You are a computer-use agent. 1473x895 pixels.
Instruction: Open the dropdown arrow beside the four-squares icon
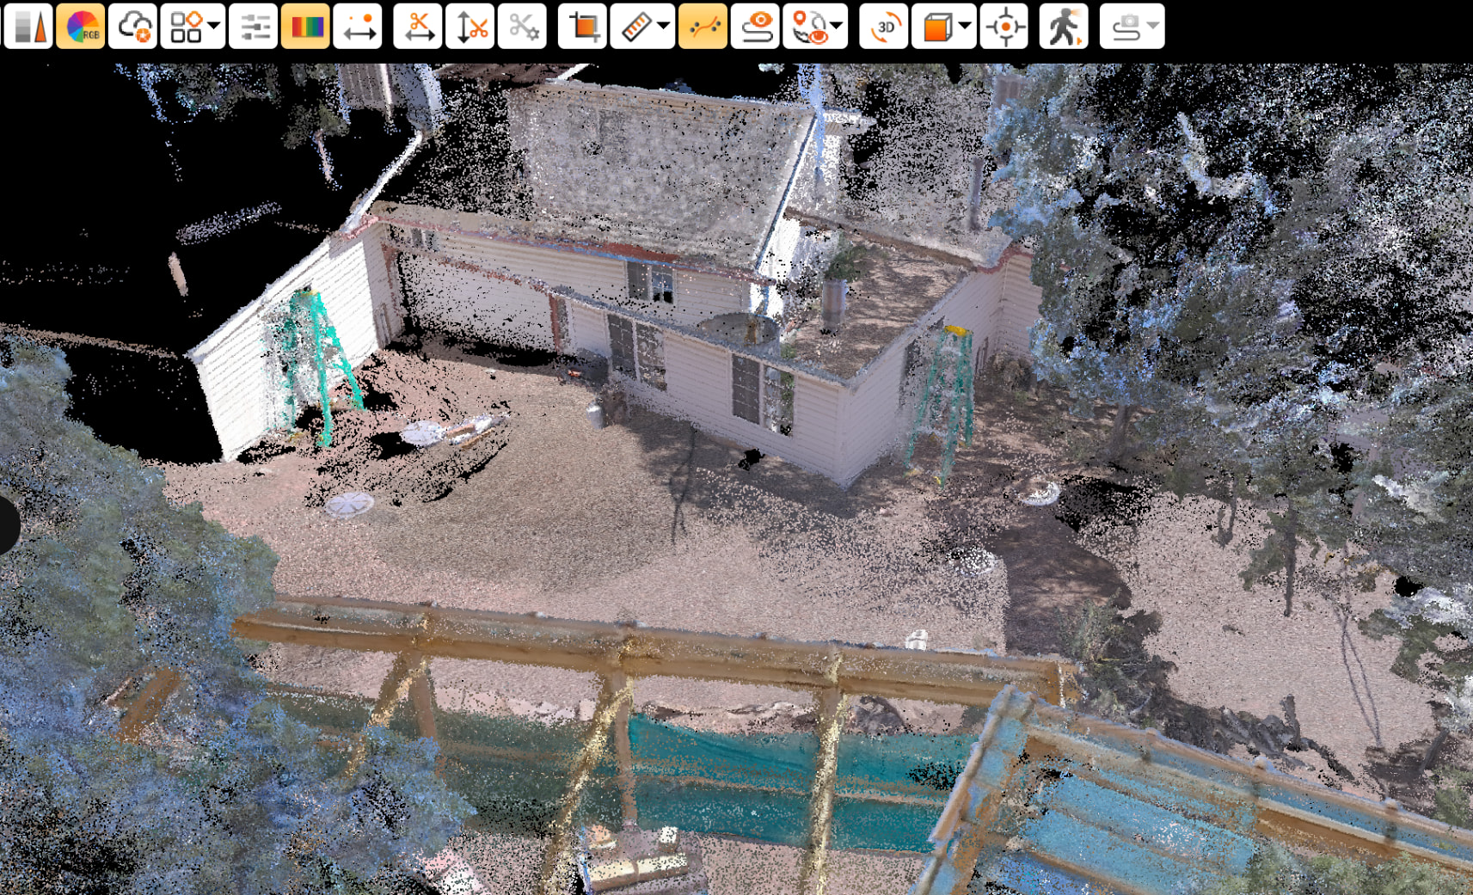(x=215, y=27)
